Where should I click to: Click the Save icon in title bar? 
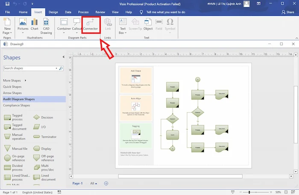point(7,4)
